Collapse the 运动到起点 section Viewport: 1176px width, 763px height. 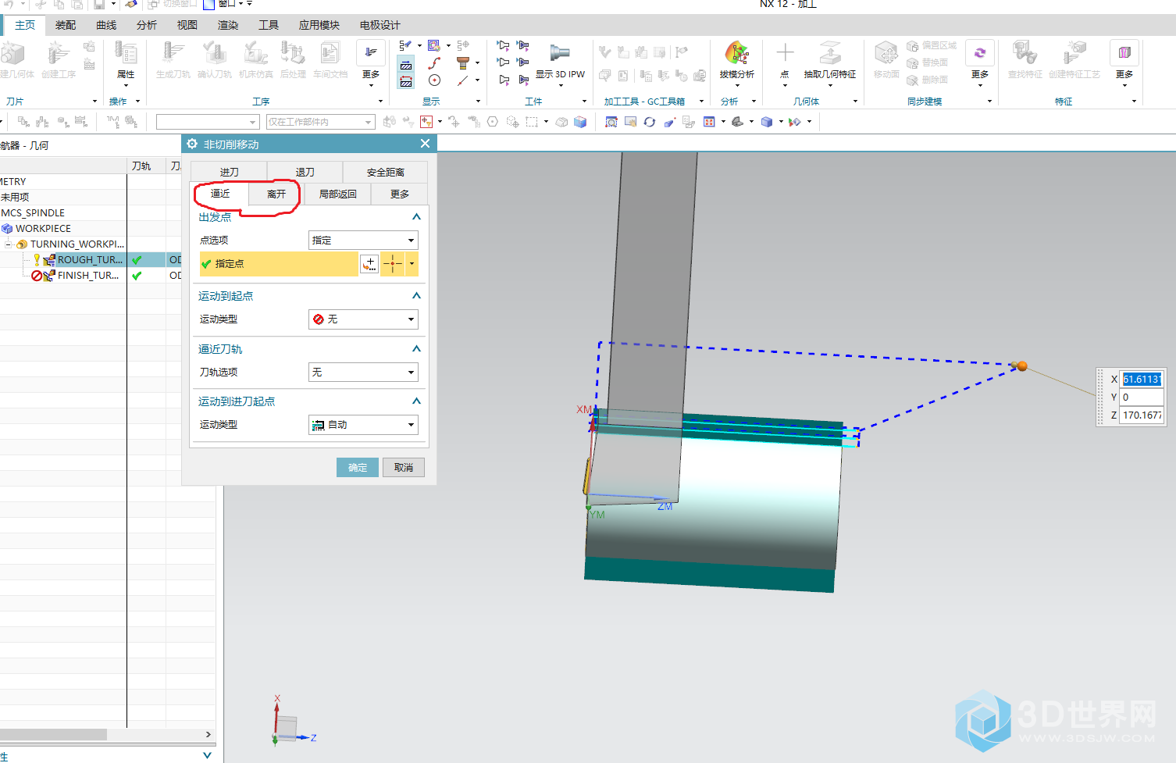[x=416, y=296]
